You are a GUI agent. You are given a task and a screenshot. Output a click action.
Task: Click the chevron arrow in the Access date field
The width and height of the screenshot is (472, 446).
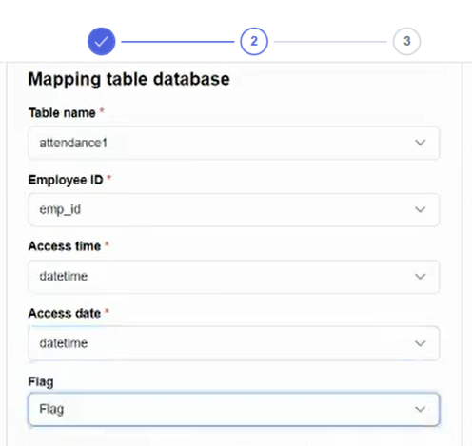click(x=421, y=343)
